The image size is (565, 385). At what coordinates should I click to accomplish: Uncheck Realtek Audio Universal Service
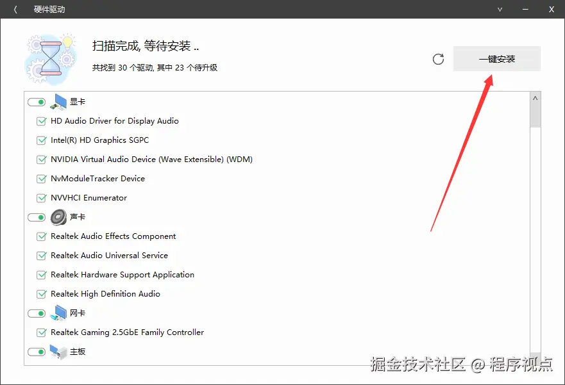42,256
